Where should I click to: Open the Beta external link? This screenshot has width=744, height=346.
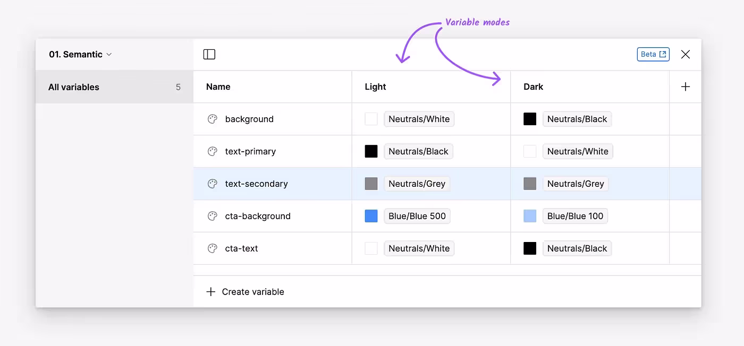[x=653, y=54]
